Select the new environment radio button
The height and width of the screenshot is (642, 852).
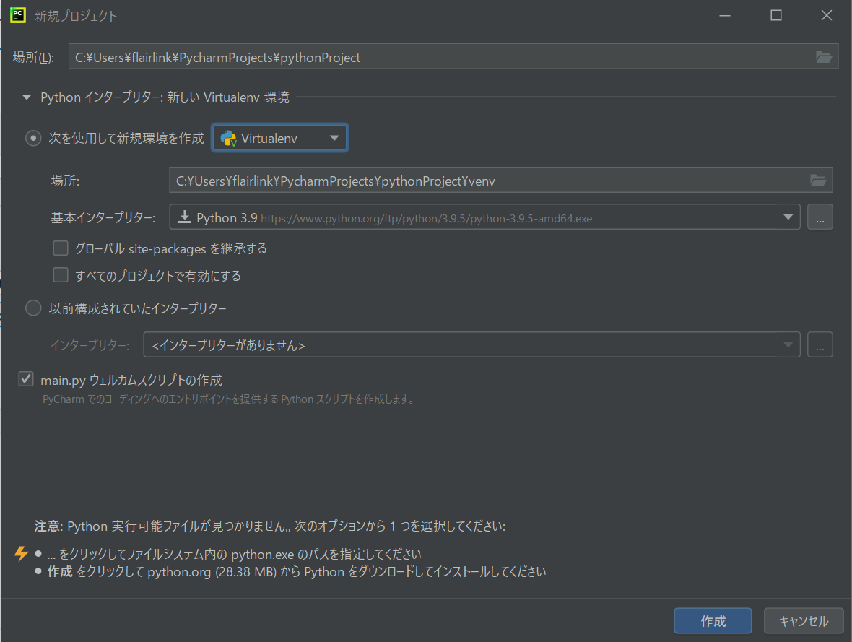click(x=33, y=139)
